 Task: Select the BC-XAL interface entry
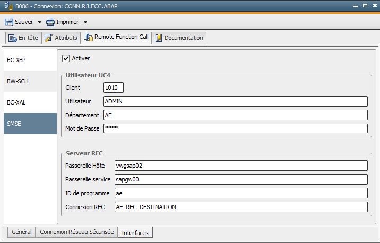coord(30,102)
